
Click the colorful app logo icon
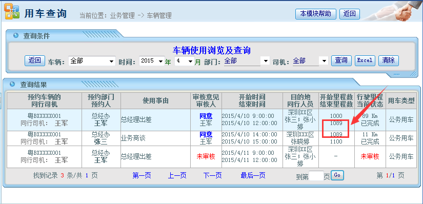click(12, 11)
